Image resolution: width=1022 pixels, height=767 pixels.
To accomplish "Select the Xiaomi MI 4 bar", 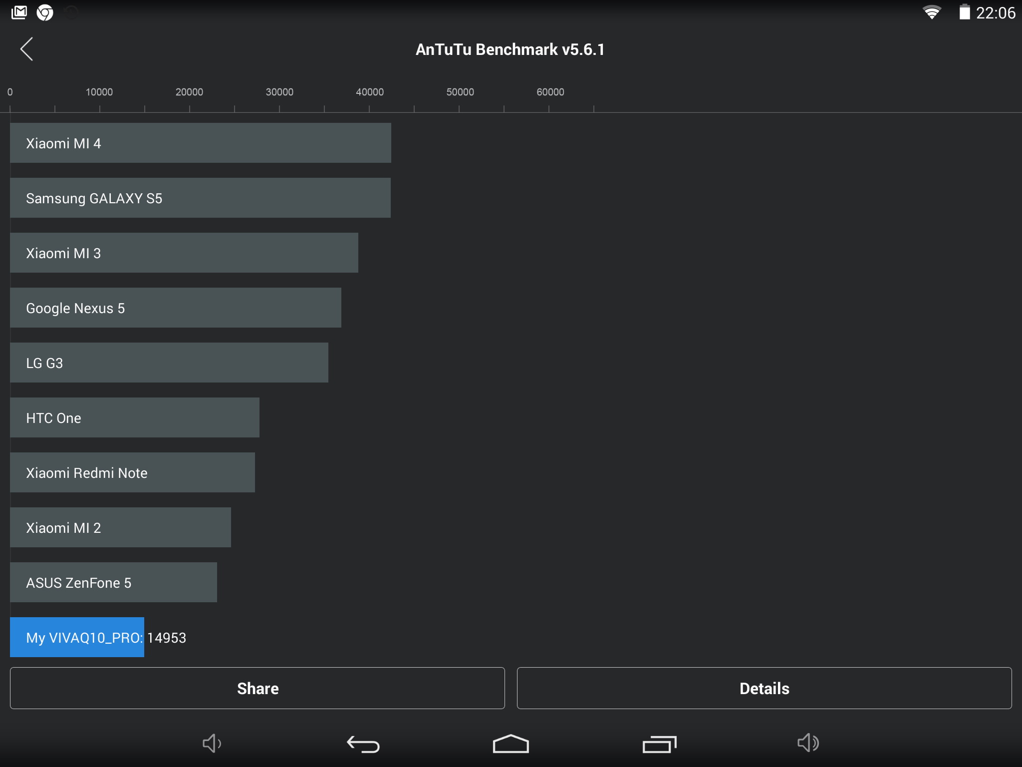I will click(x=201, y=143).
